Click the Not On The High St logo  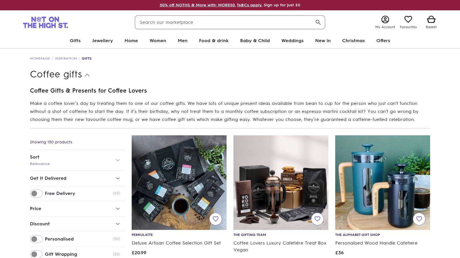pos(45,22)
